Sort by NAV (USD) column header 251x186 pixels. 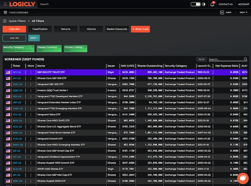[x=127, y=66]
